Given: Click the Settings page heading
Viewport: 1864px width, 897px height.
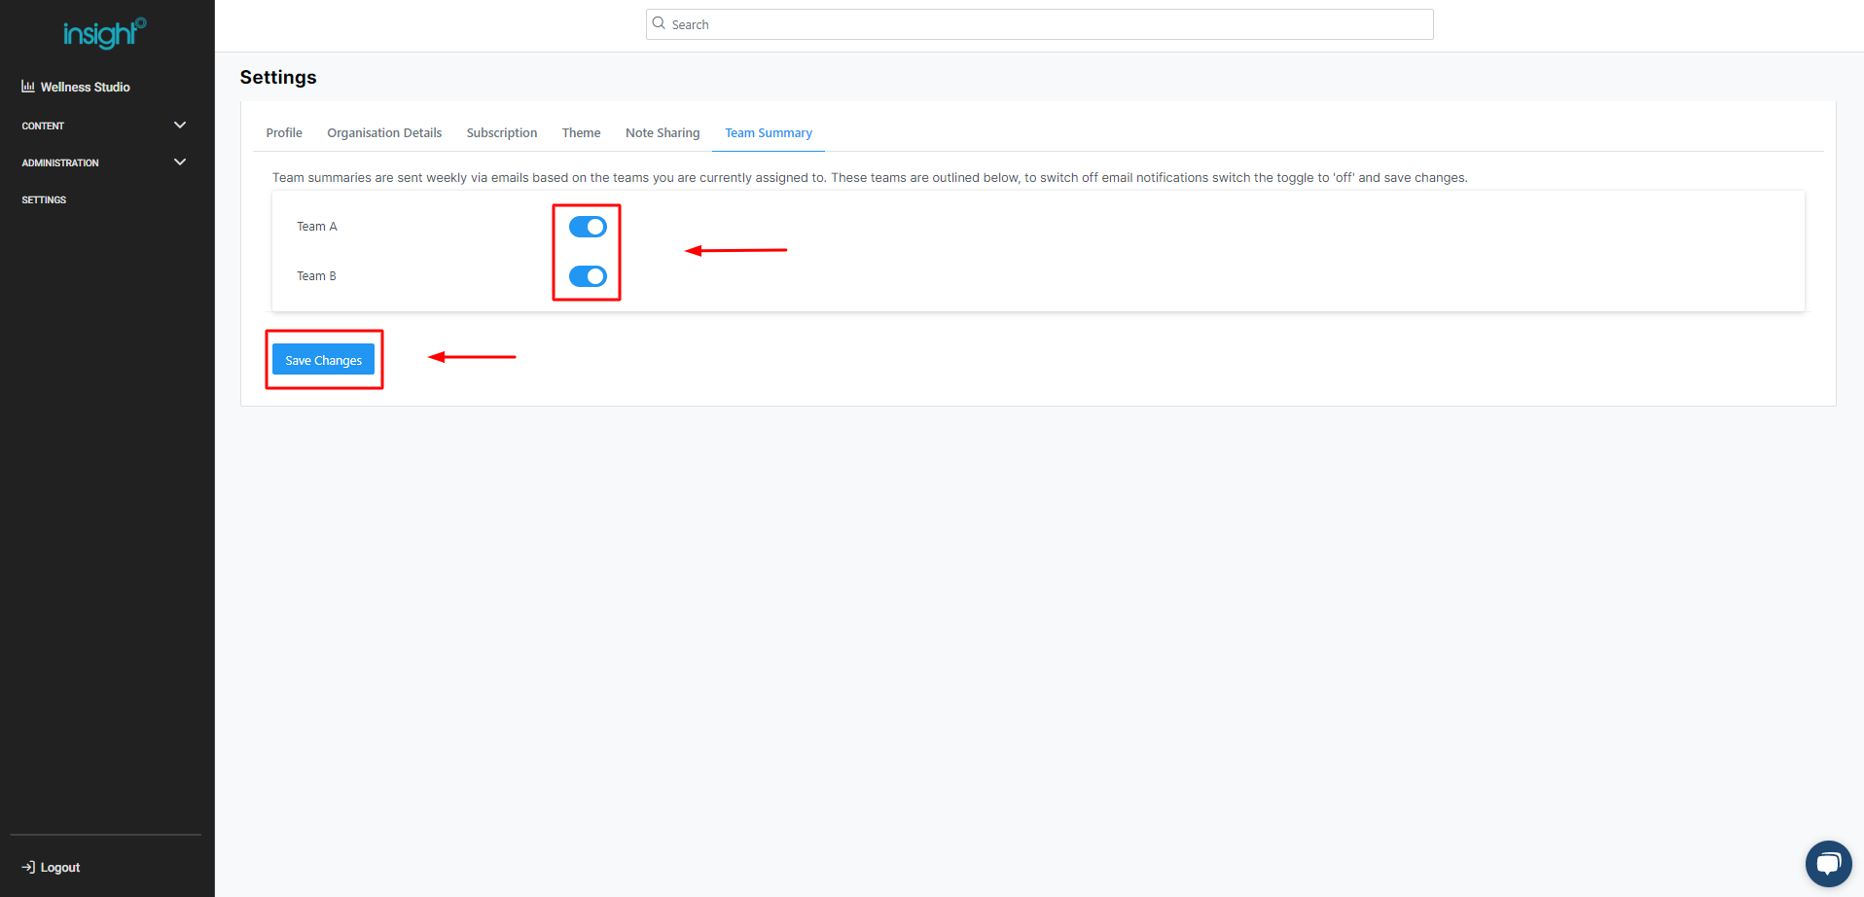Looking at the screenshot, I should click(278, 78).
